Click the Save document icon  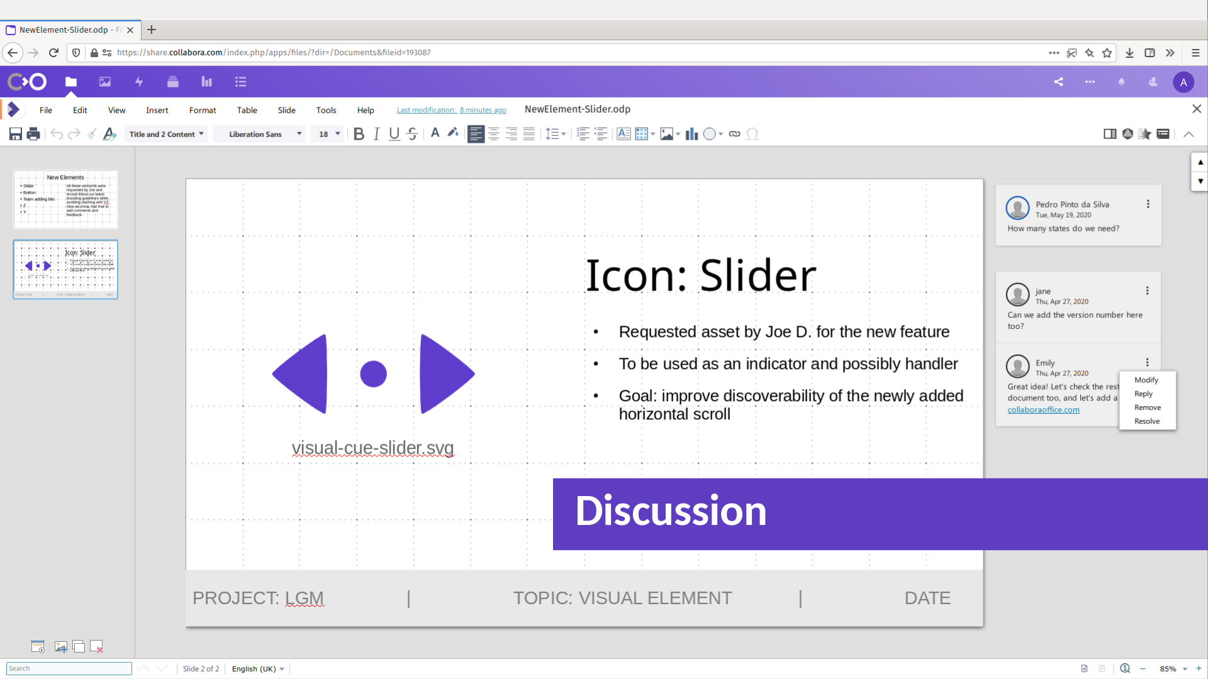(16, 134)
